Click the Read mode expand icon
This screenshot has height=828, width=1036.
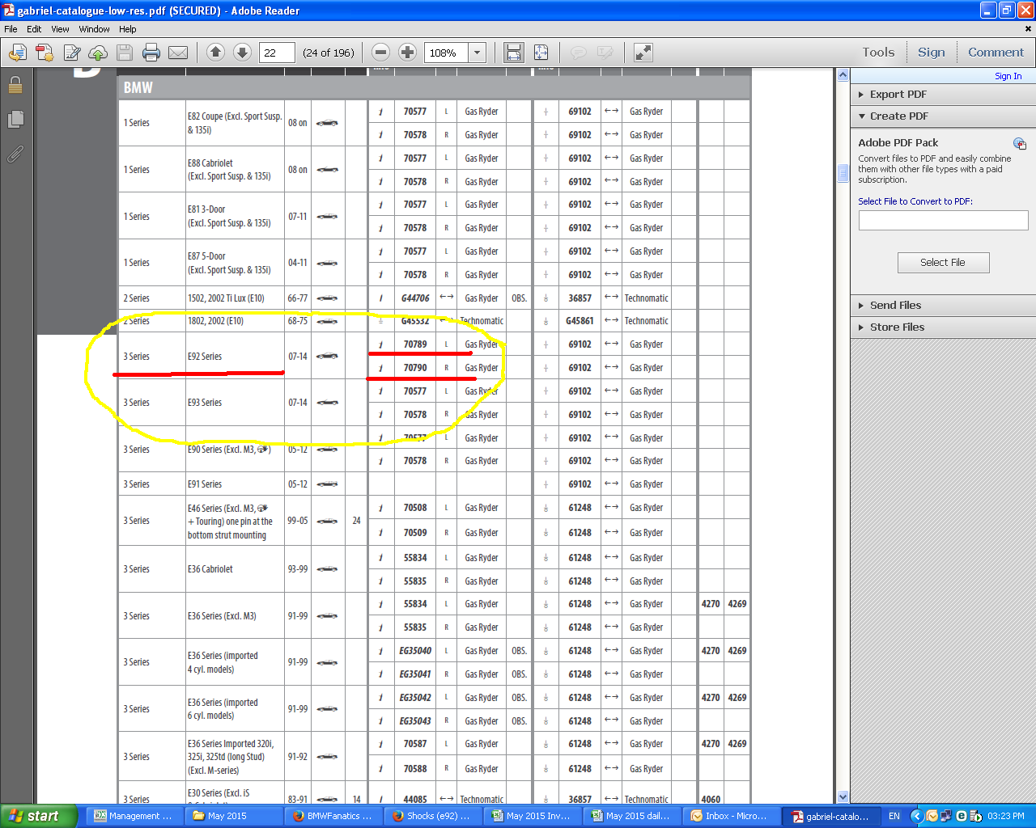point(643,53)
